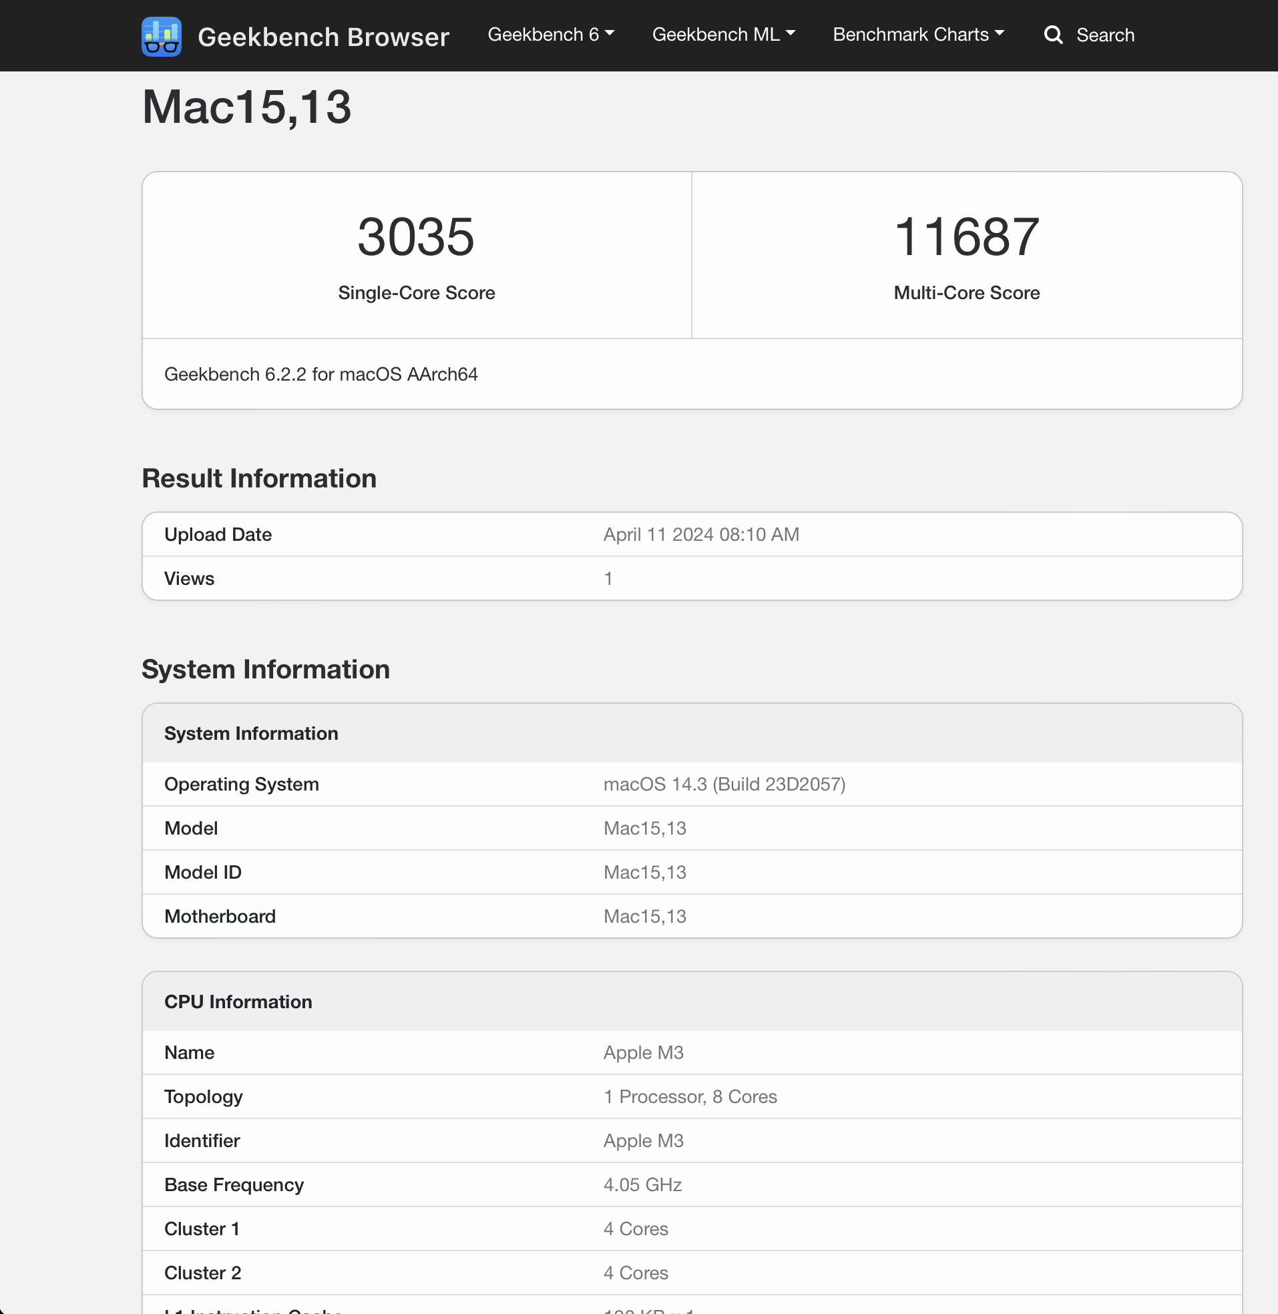The width and height of the screenshot is (1278, 1314).
Task: Select the Views count value 1
Action: pos(608,578)
